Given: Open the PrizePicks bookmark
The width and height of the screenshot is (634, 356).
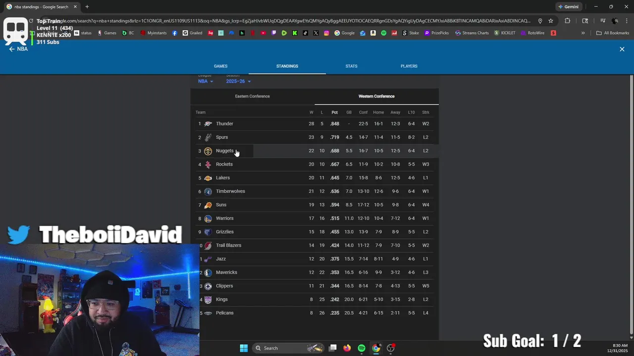Looking at the screenshot, I should tap(436, 33).
